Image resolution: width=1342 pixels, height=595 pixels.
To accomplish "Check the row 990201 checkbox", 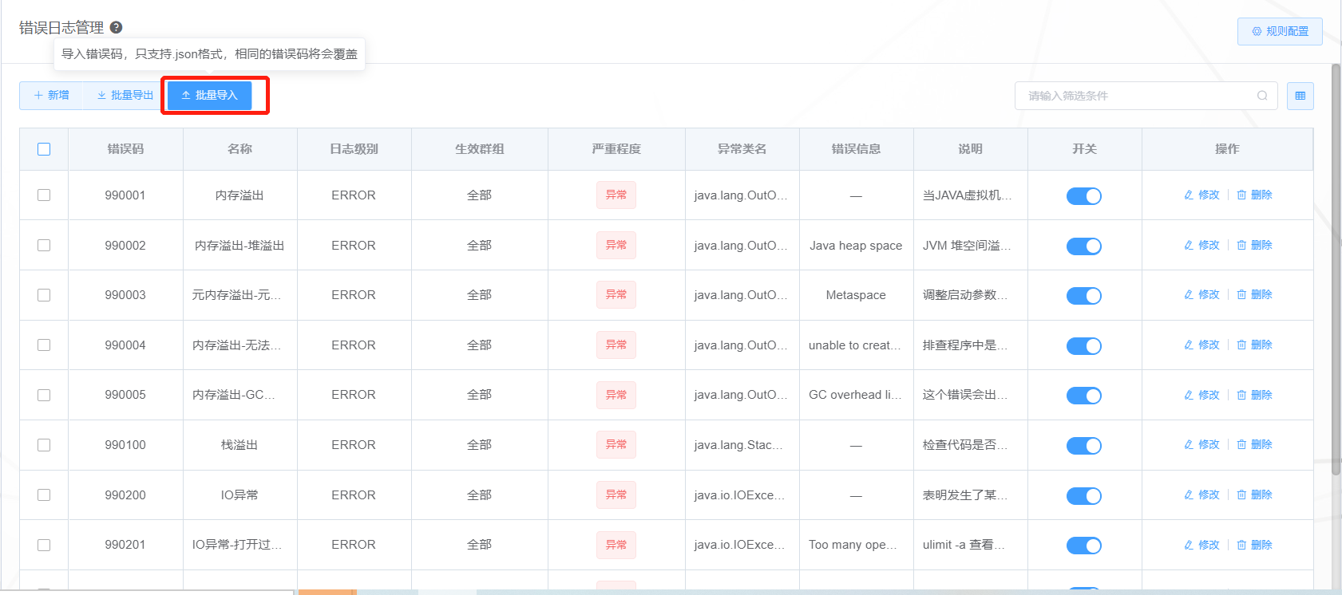I will (44, 545).
